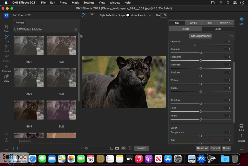
Task: Switch to the Levels tab
Action: point(193,23)
